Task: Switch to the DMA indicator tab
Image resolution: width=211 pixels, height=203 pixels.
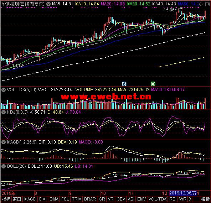Action: (54, 199)
